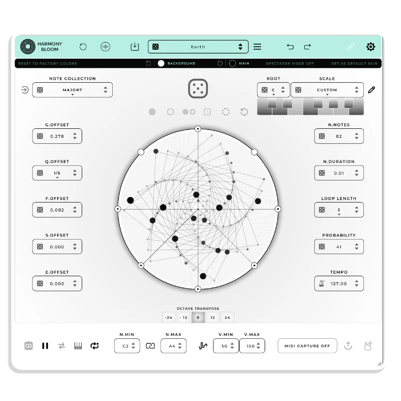This screenshot has height=401, width=401.
Task: Click the Harmony Bloom logo icon
Action: click(28, 47)
